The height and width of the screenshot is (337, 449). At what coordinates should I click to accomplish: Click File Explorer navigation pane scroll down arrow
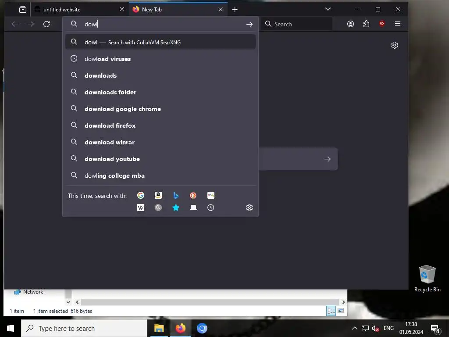(x=68, y=302)
